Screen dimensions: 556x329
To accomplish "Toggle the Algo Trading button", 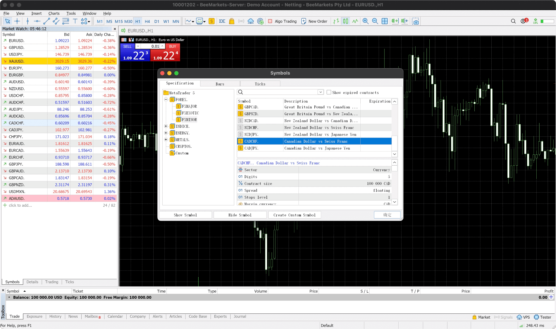I will pyautogui.click(x=282, y=21).
